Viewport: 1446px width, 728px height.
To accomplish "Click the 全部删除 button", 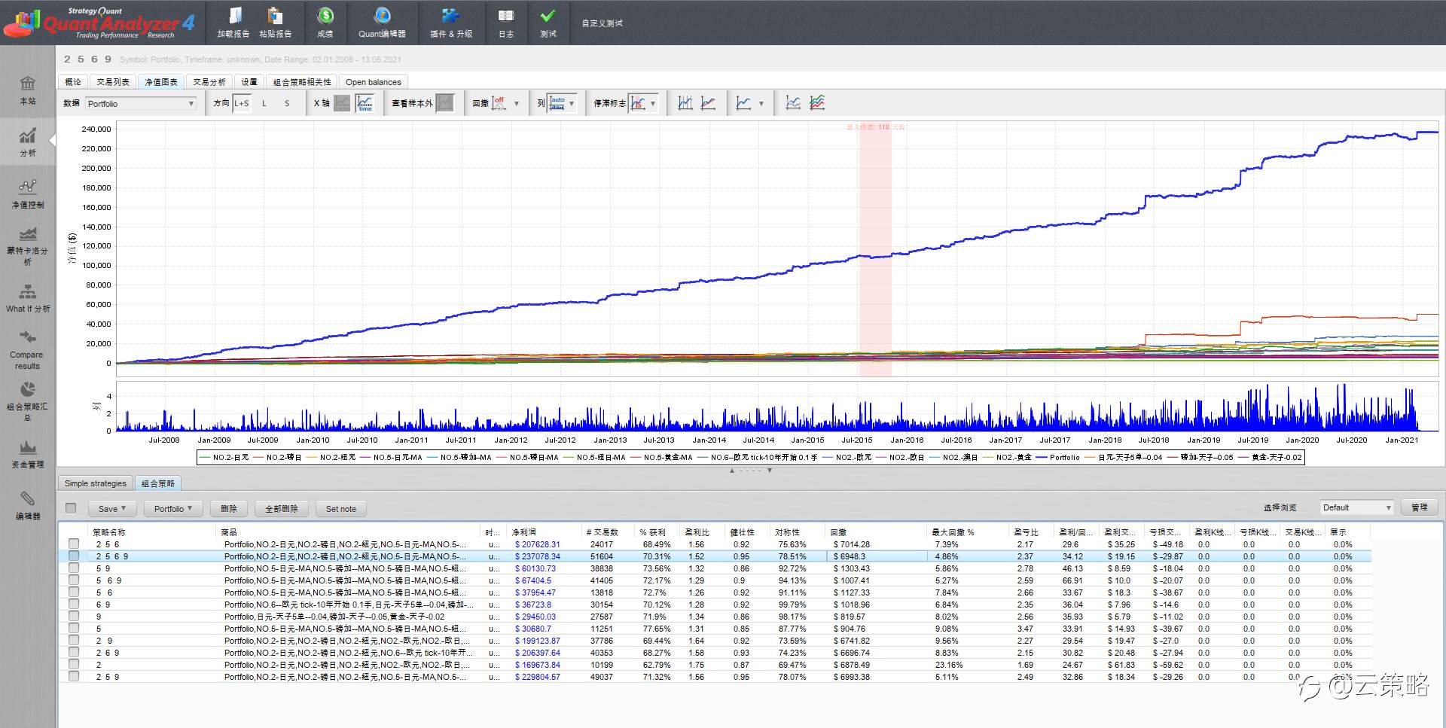I will pyautogui.click(x=282, y=509).
